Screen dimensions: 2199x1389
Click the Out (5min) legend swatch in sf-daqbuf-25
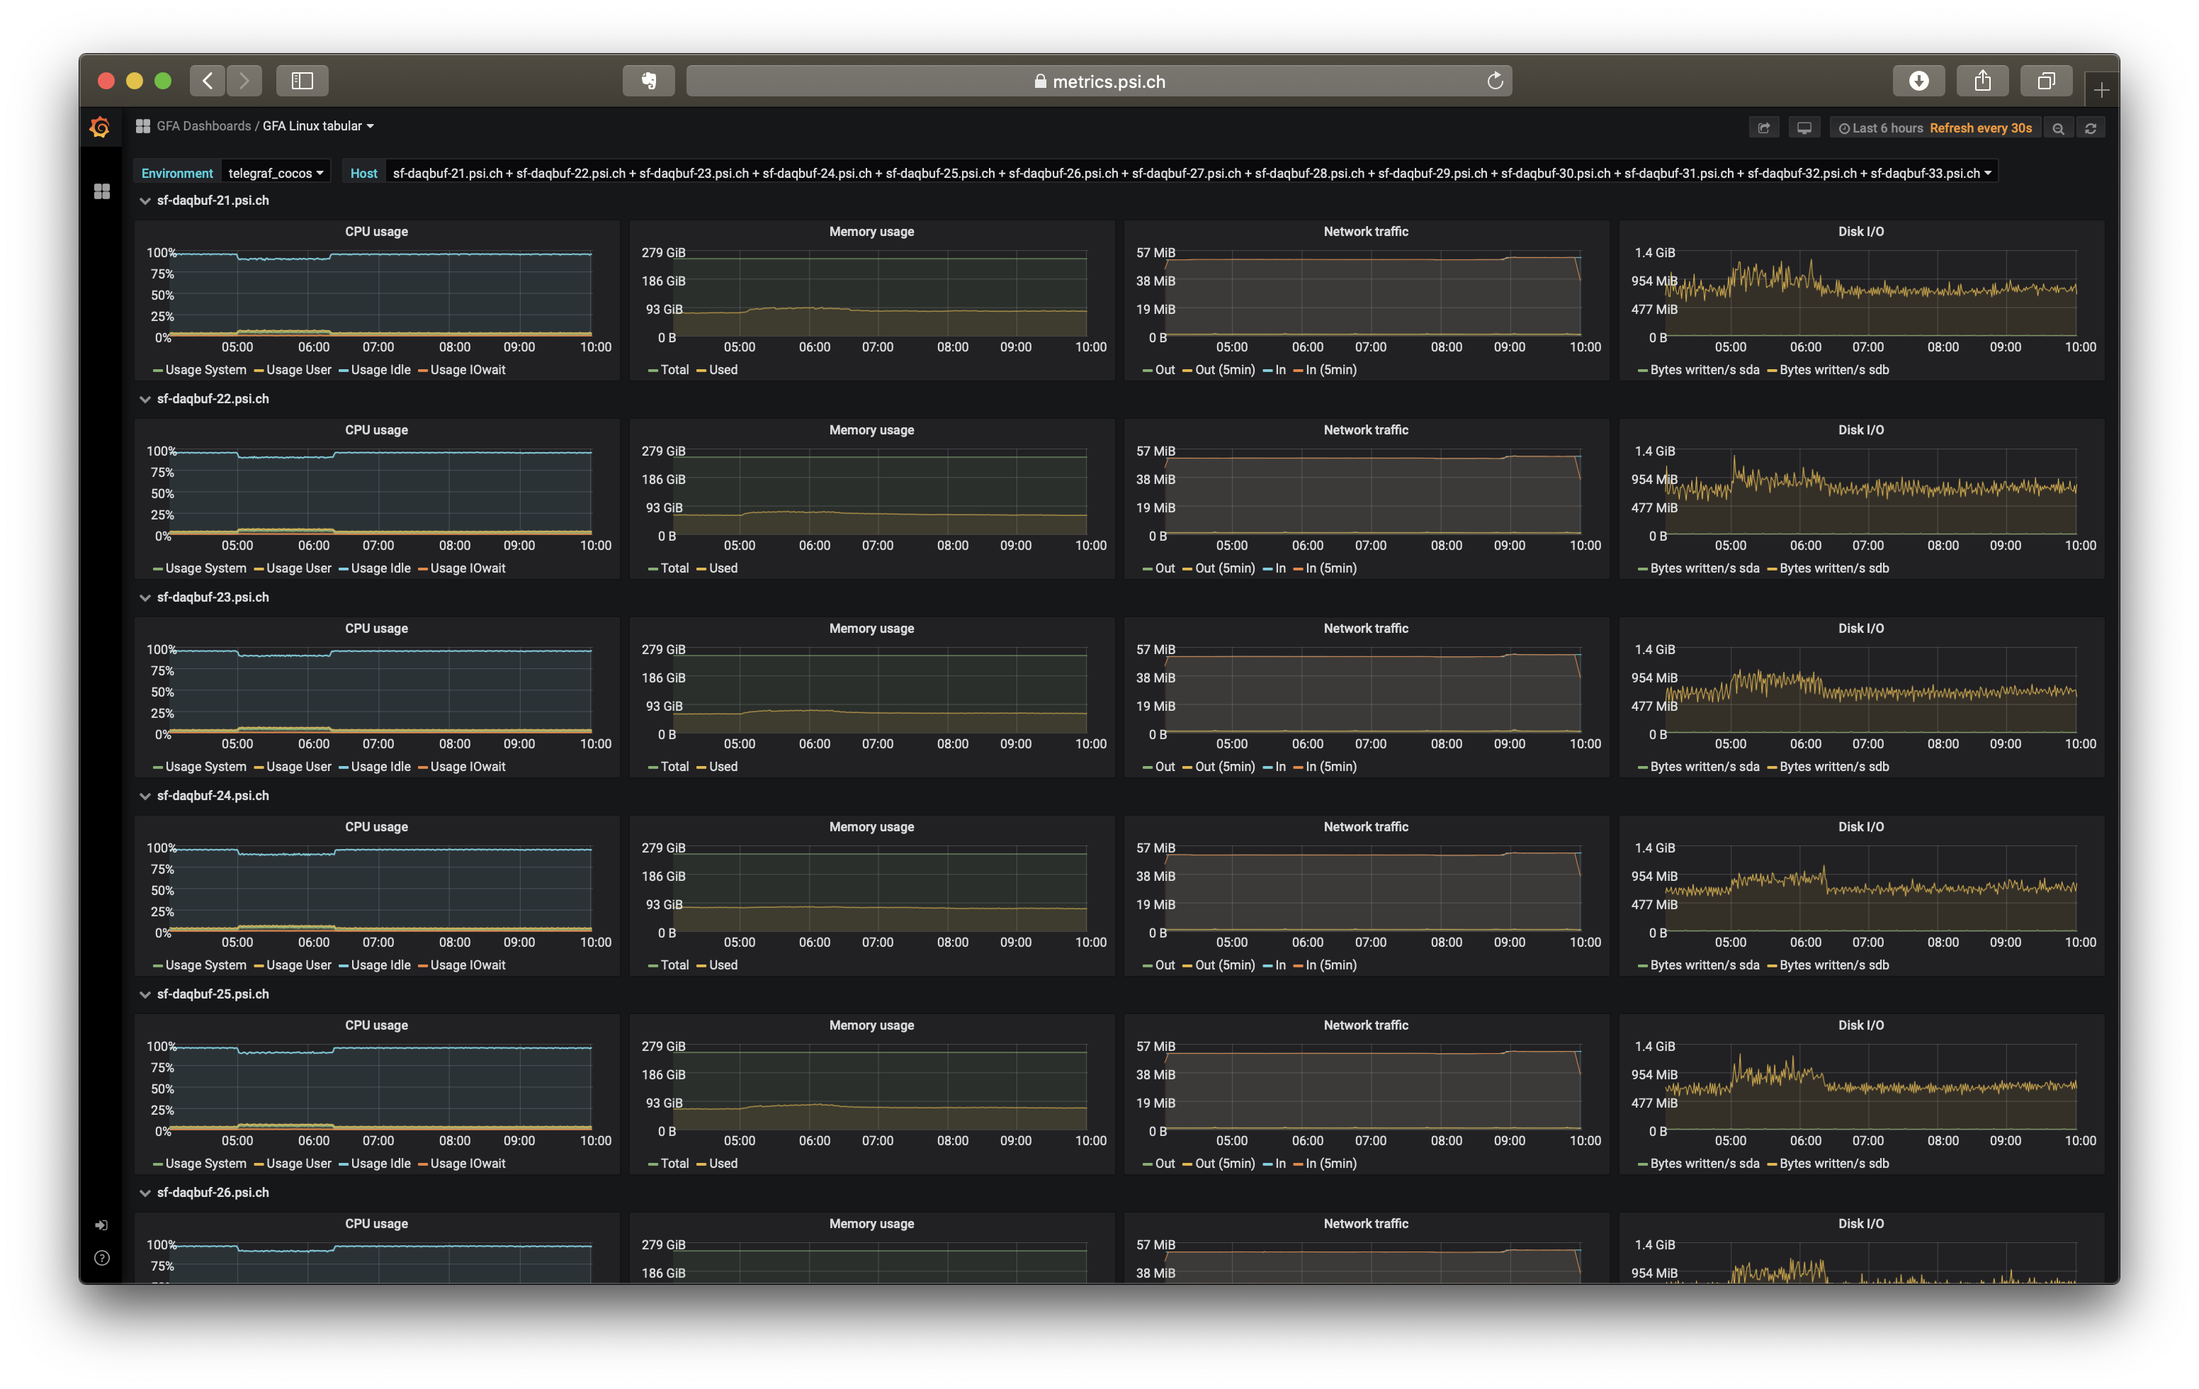pyautogui.click(x=1187, y=1164)
